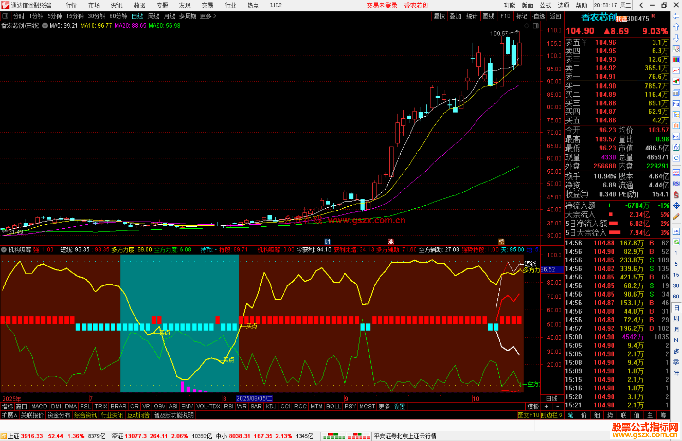Click the back arrow sidebar icon
The width and height of the screenshot is (682, 441).
(x=676, y=16)
